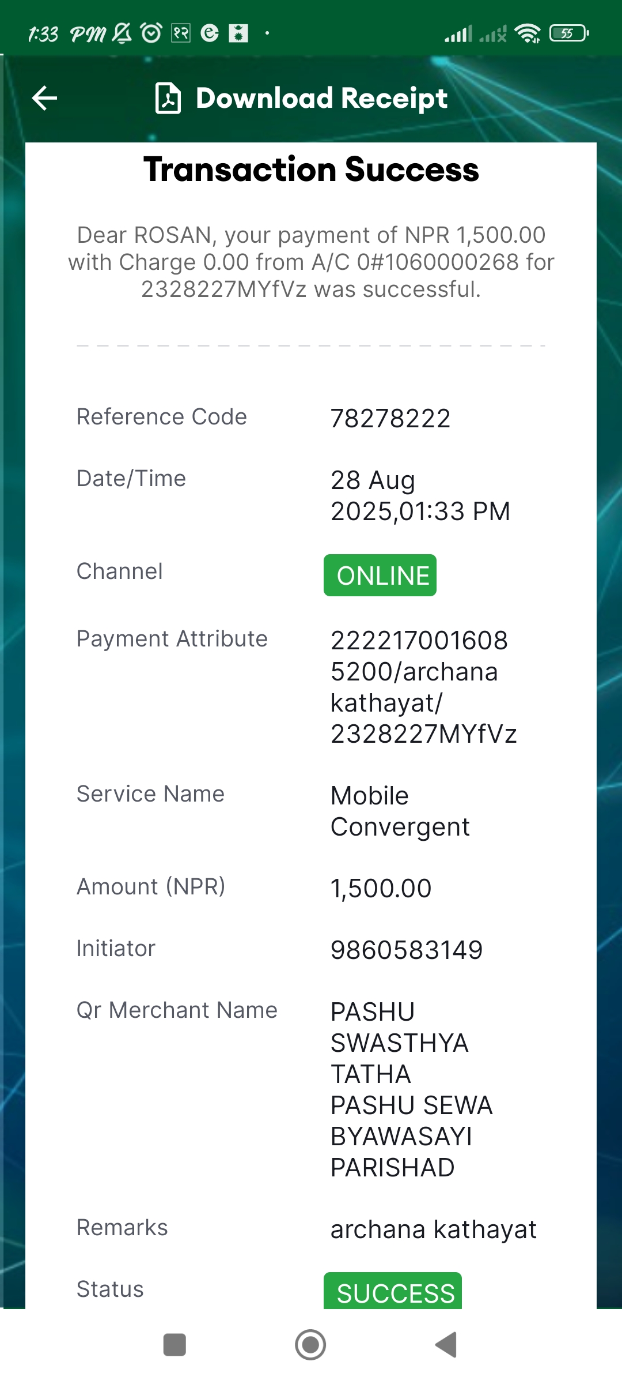This screenshot has width=622, height=1384.
Task: Tap the alarm clock status icon
Action: 151,33
